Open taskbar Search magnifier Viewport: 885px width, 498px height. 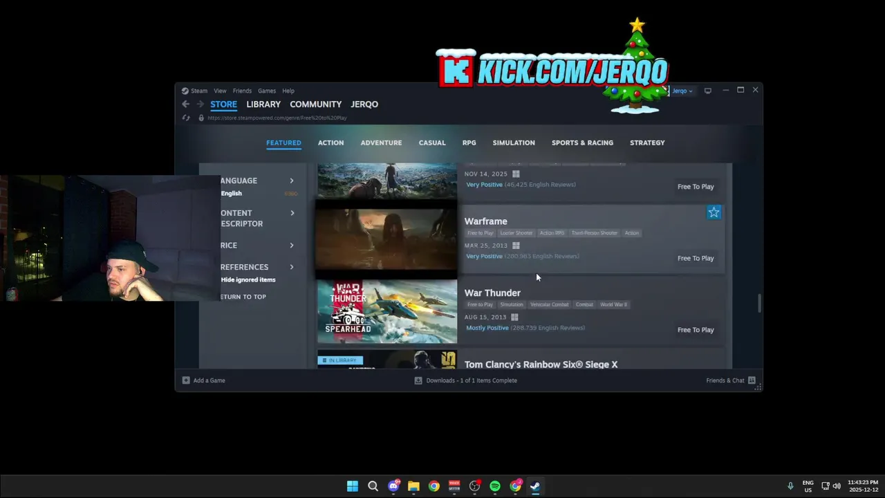[373, 486]
